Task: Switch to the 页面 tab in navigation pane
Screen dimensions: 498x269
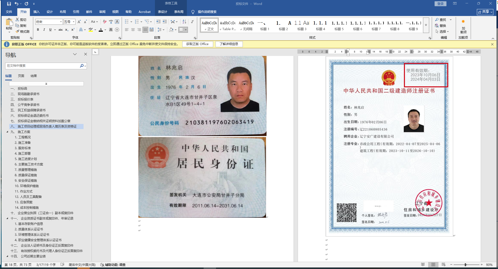Action: [x=21, y=76]
